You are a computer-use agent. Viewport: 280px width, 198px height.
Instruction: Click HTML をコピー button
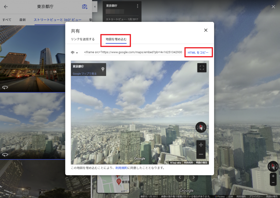point(198,52)
